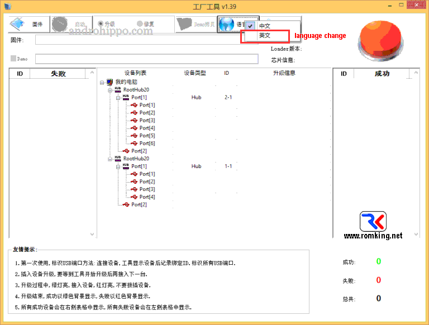Image resolution: width=429 pixels, height=325 pixels.
Task: Click the 启动 start clock icon
Action: (60, 25)
